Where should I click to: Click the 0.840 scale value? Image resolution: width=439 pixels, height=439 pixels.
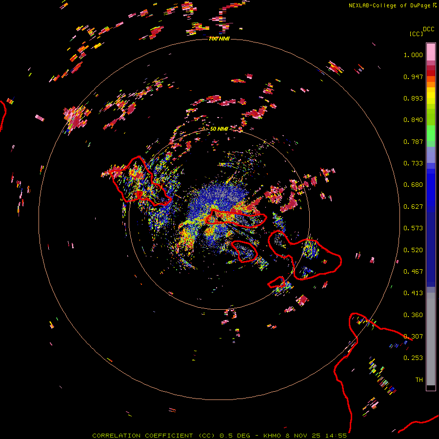[x=413, y=120]
